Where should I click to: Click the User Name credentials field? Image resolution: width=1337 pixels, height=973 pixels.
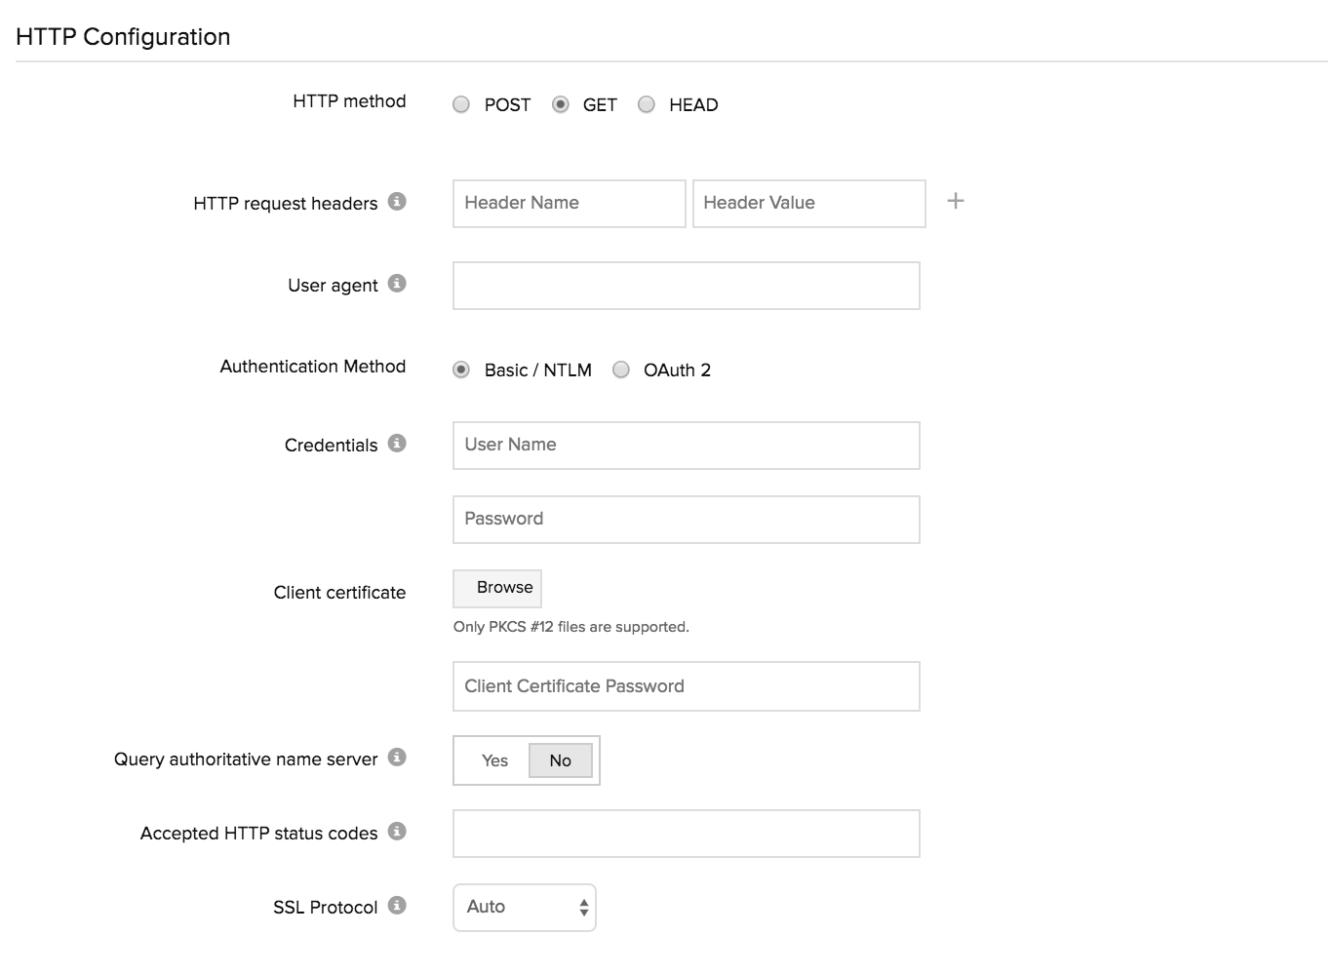point(686,445)
